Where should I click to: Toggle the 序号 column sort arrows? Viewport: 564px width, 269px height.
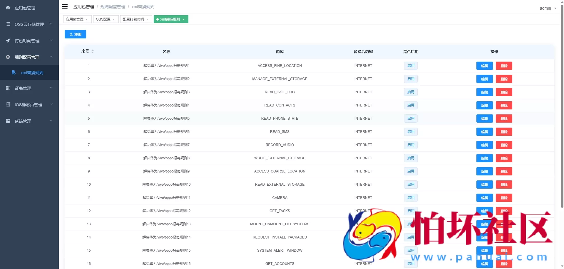pos(93,51)
